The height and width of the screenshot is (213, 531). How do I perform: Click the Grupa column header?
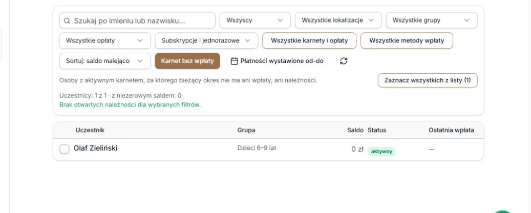point(246,130)
